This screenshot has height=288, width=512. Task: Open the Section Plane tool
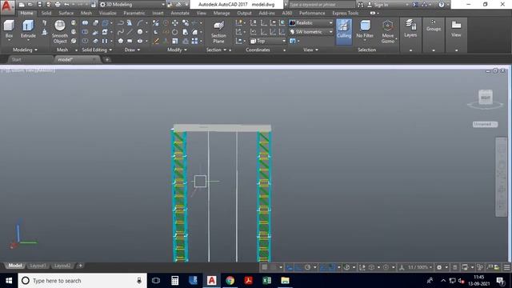click(218, 32)
